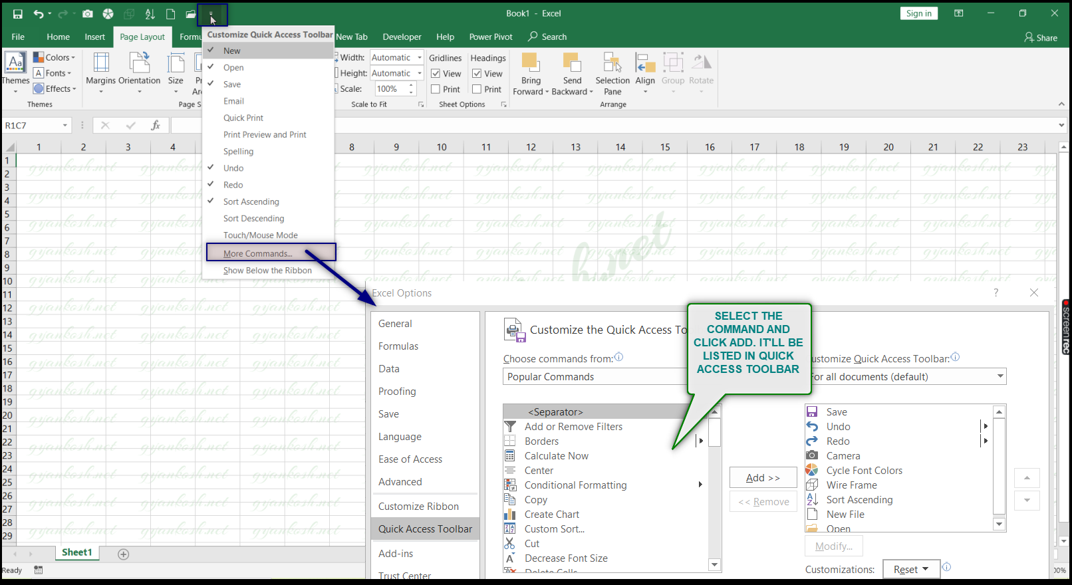The image size is (1072, 585).
Task: Switch to the Developer ribbon tab
Action: [402, 37]
